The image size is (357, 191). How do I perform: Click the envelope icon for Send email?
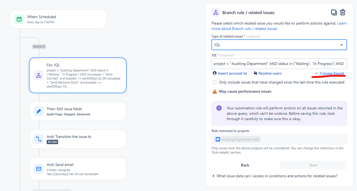(39, 169)
